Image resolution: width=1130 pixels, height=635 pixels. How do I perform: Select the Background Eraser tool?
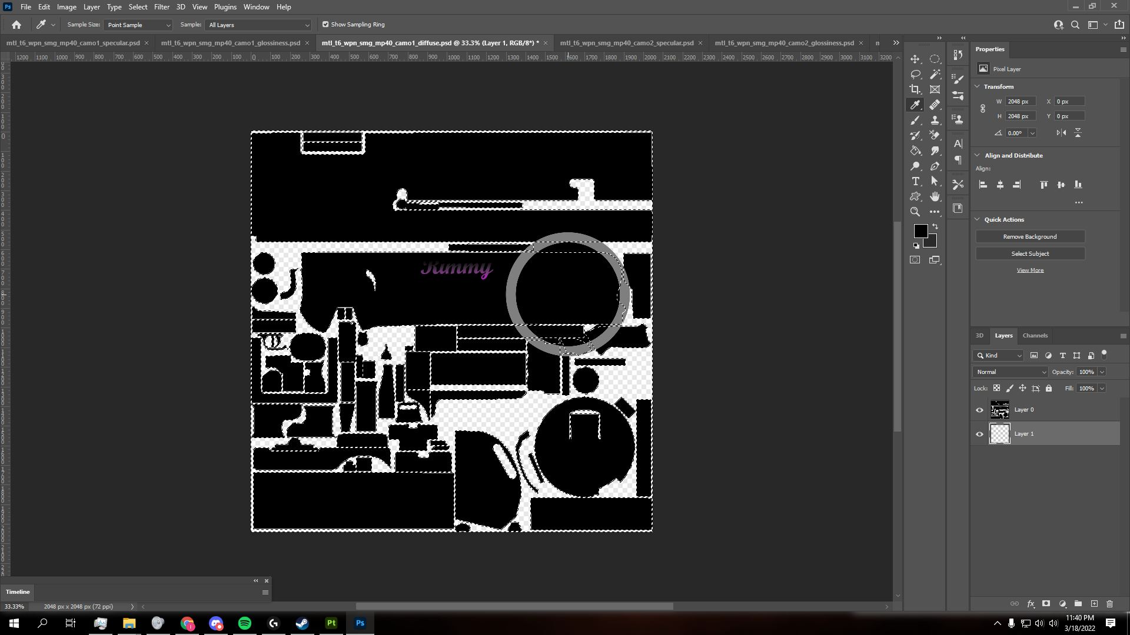tap(935, 135)
